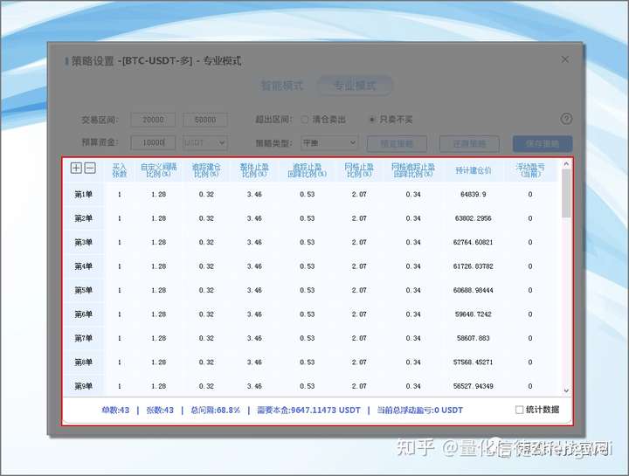Click the 单数:43 summary text
The image size is (629, 476).
[115, 410]
